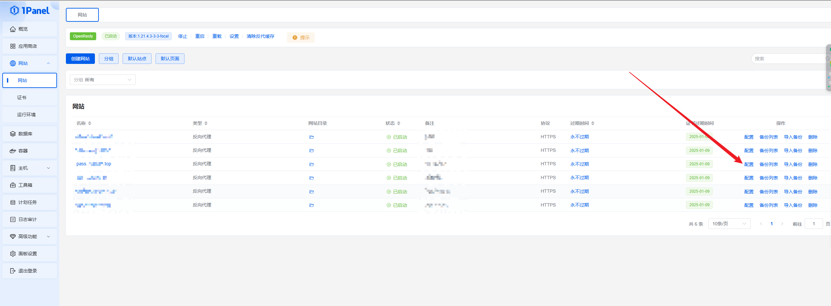
Task: Toggle 已启动 status of pass.top site
Action: click(x=397, y=164)
